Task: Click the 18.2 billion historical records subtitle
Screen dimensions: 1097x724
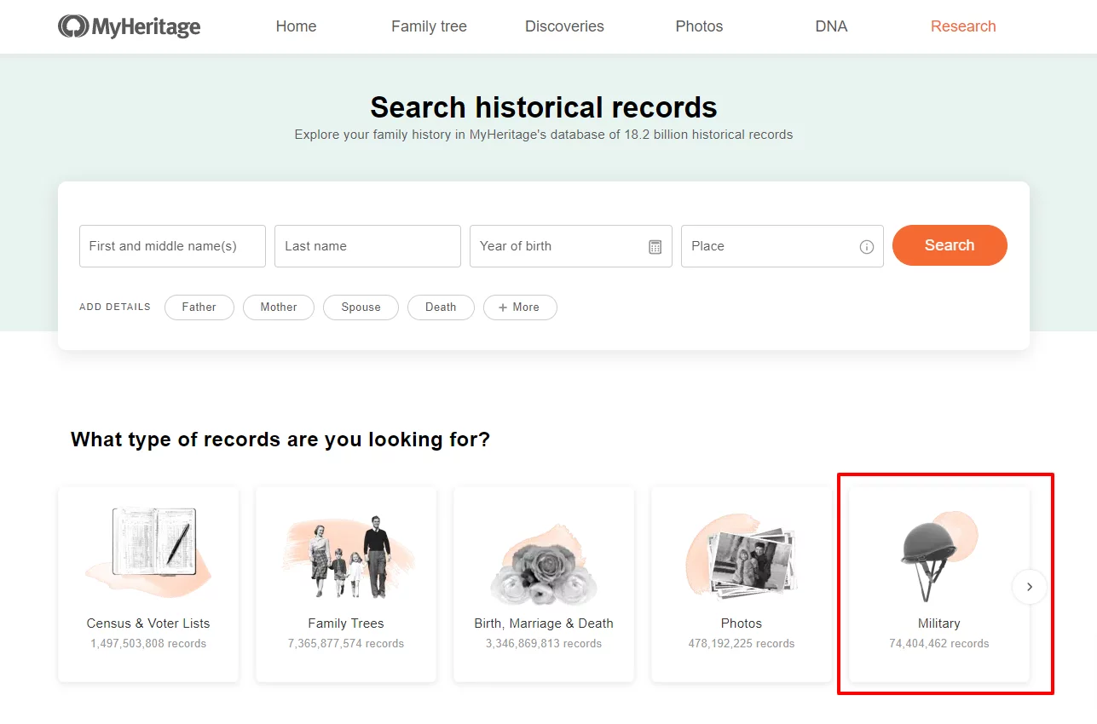Action: 544,135
